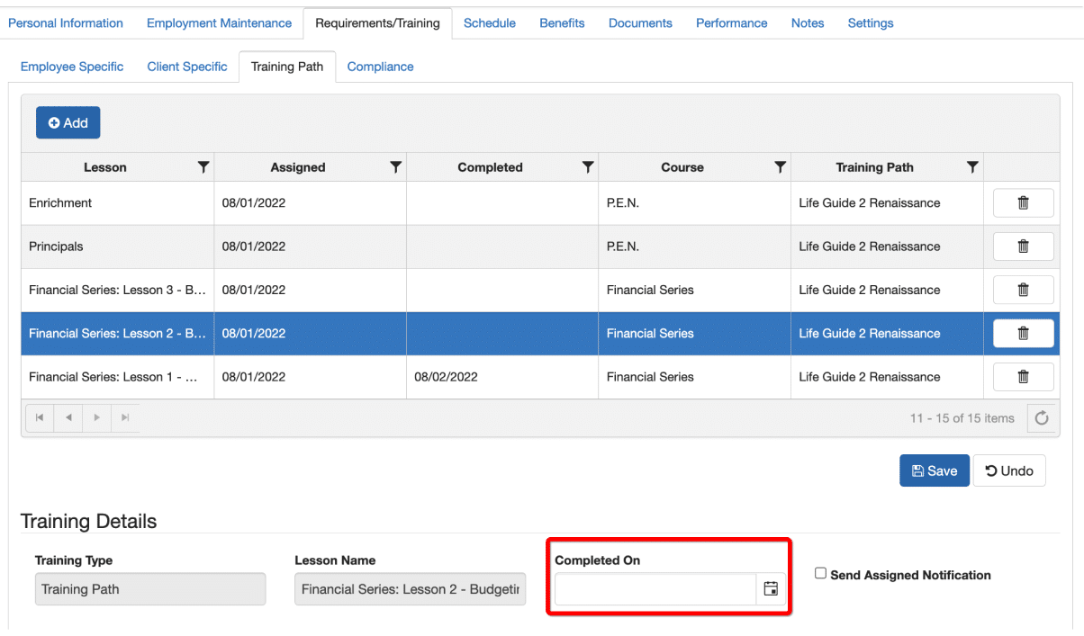Click the Completed On date field
Viewport: 1084px width, 636px height.
pos(655,589)
